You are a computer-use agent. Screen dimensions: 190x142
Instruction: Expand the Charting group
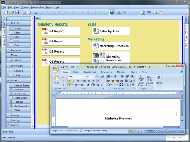(19, 120)
